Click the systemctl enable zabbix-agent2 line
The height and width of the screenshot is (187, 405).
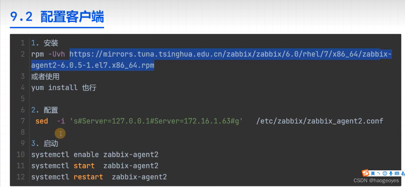point(95,155)
